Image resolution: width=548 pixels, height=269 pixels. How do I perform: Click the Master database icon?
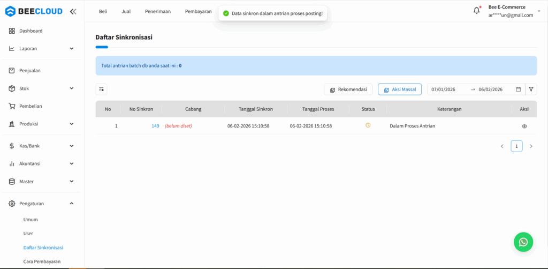[12, 182]
